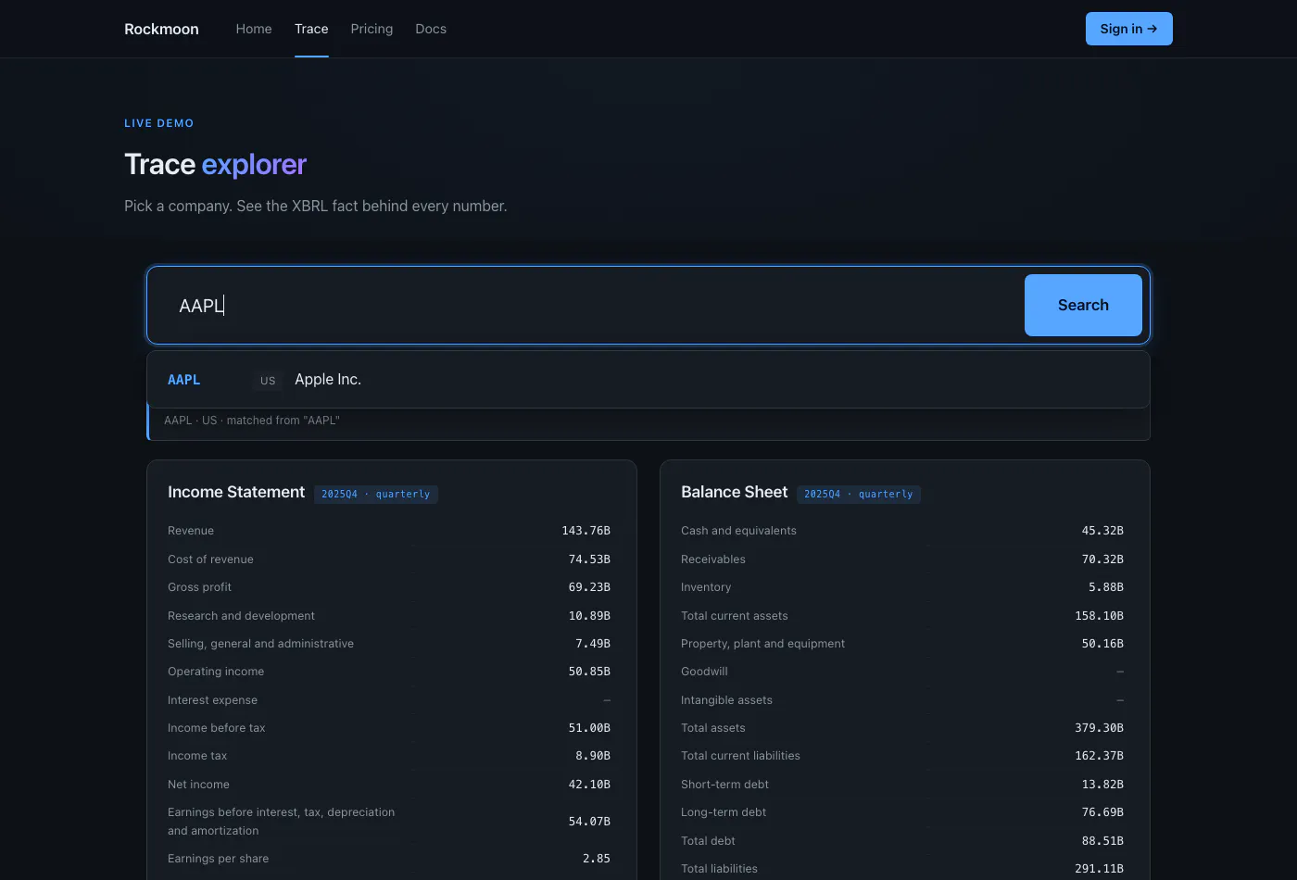Click the Revenue row label
The width and height of the screenshot is (1297, 880).
tap(191, 531)
